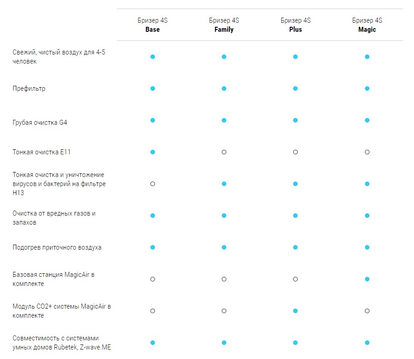Choose the Бризер 4S Magic column header

tap(367, 25)
